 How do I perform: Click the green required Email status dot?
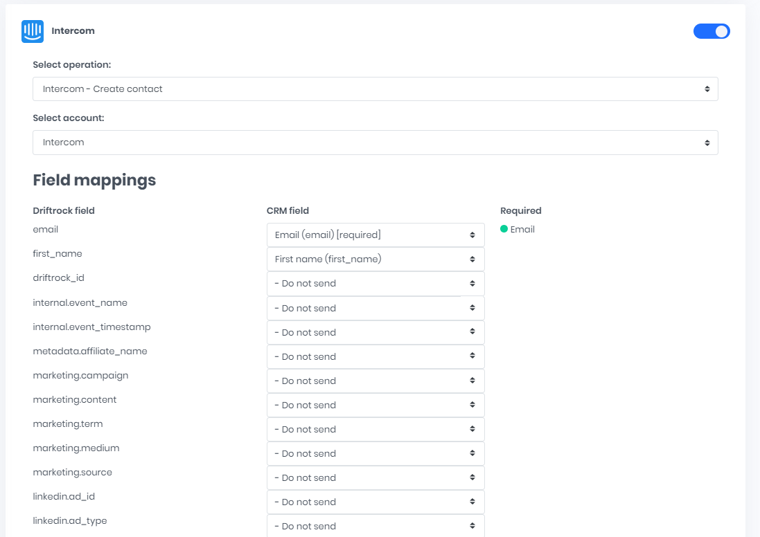504,229
